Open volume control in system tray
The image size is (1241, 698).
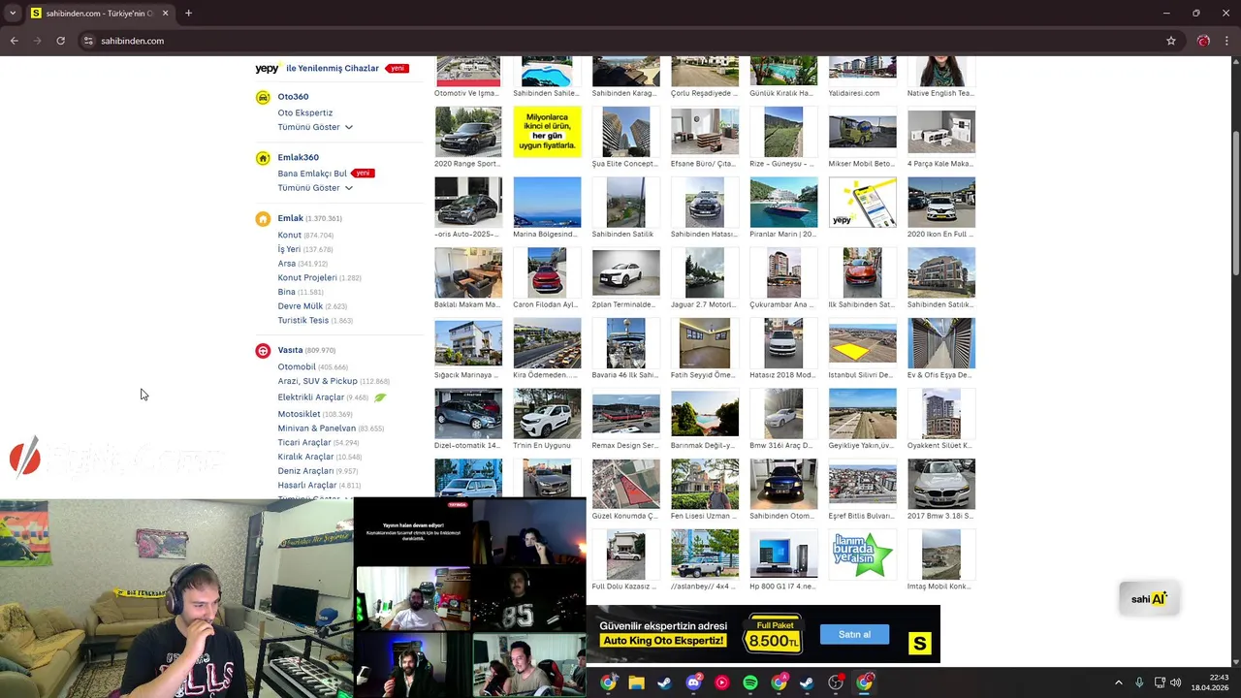click(x=1176, y=682)
